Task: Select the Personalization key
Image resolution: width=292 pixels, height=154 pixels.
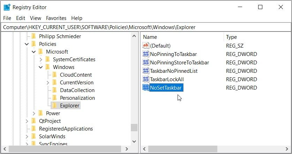Action: click(x=77, y=98)
